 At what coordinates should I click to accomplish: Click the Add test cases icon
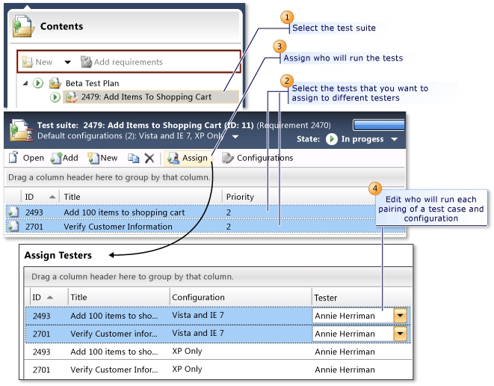pos(56,158)
